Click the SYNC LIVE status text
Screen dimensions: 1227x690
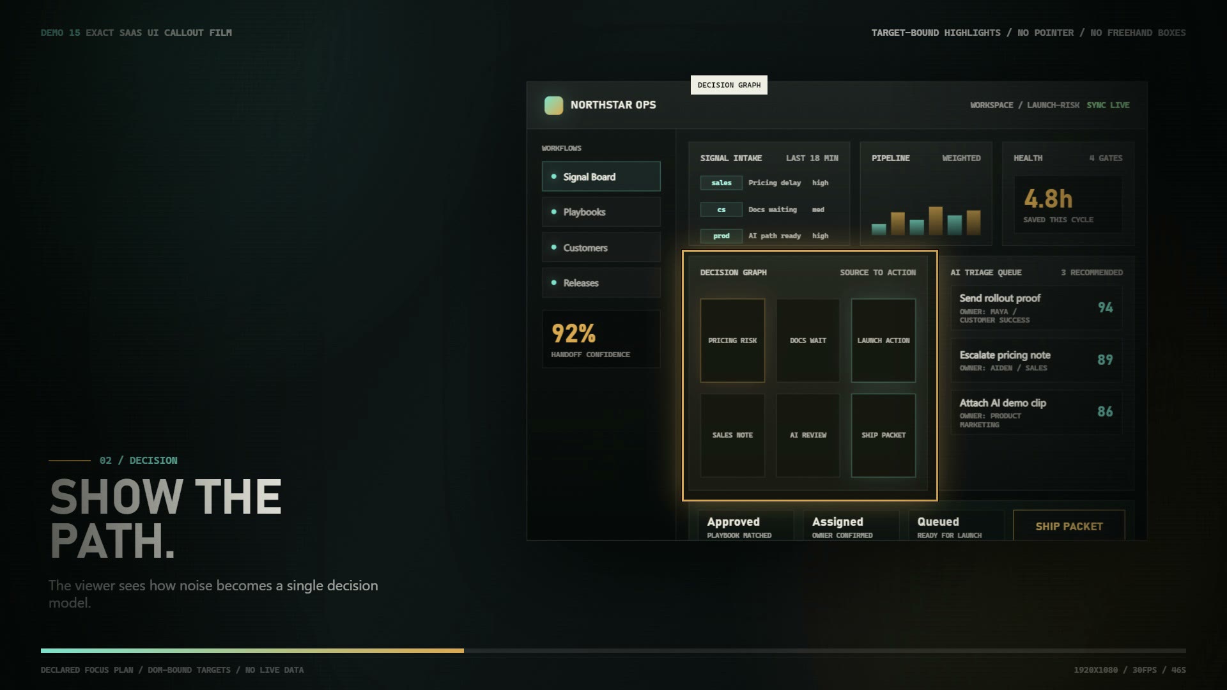[1108, 105]
